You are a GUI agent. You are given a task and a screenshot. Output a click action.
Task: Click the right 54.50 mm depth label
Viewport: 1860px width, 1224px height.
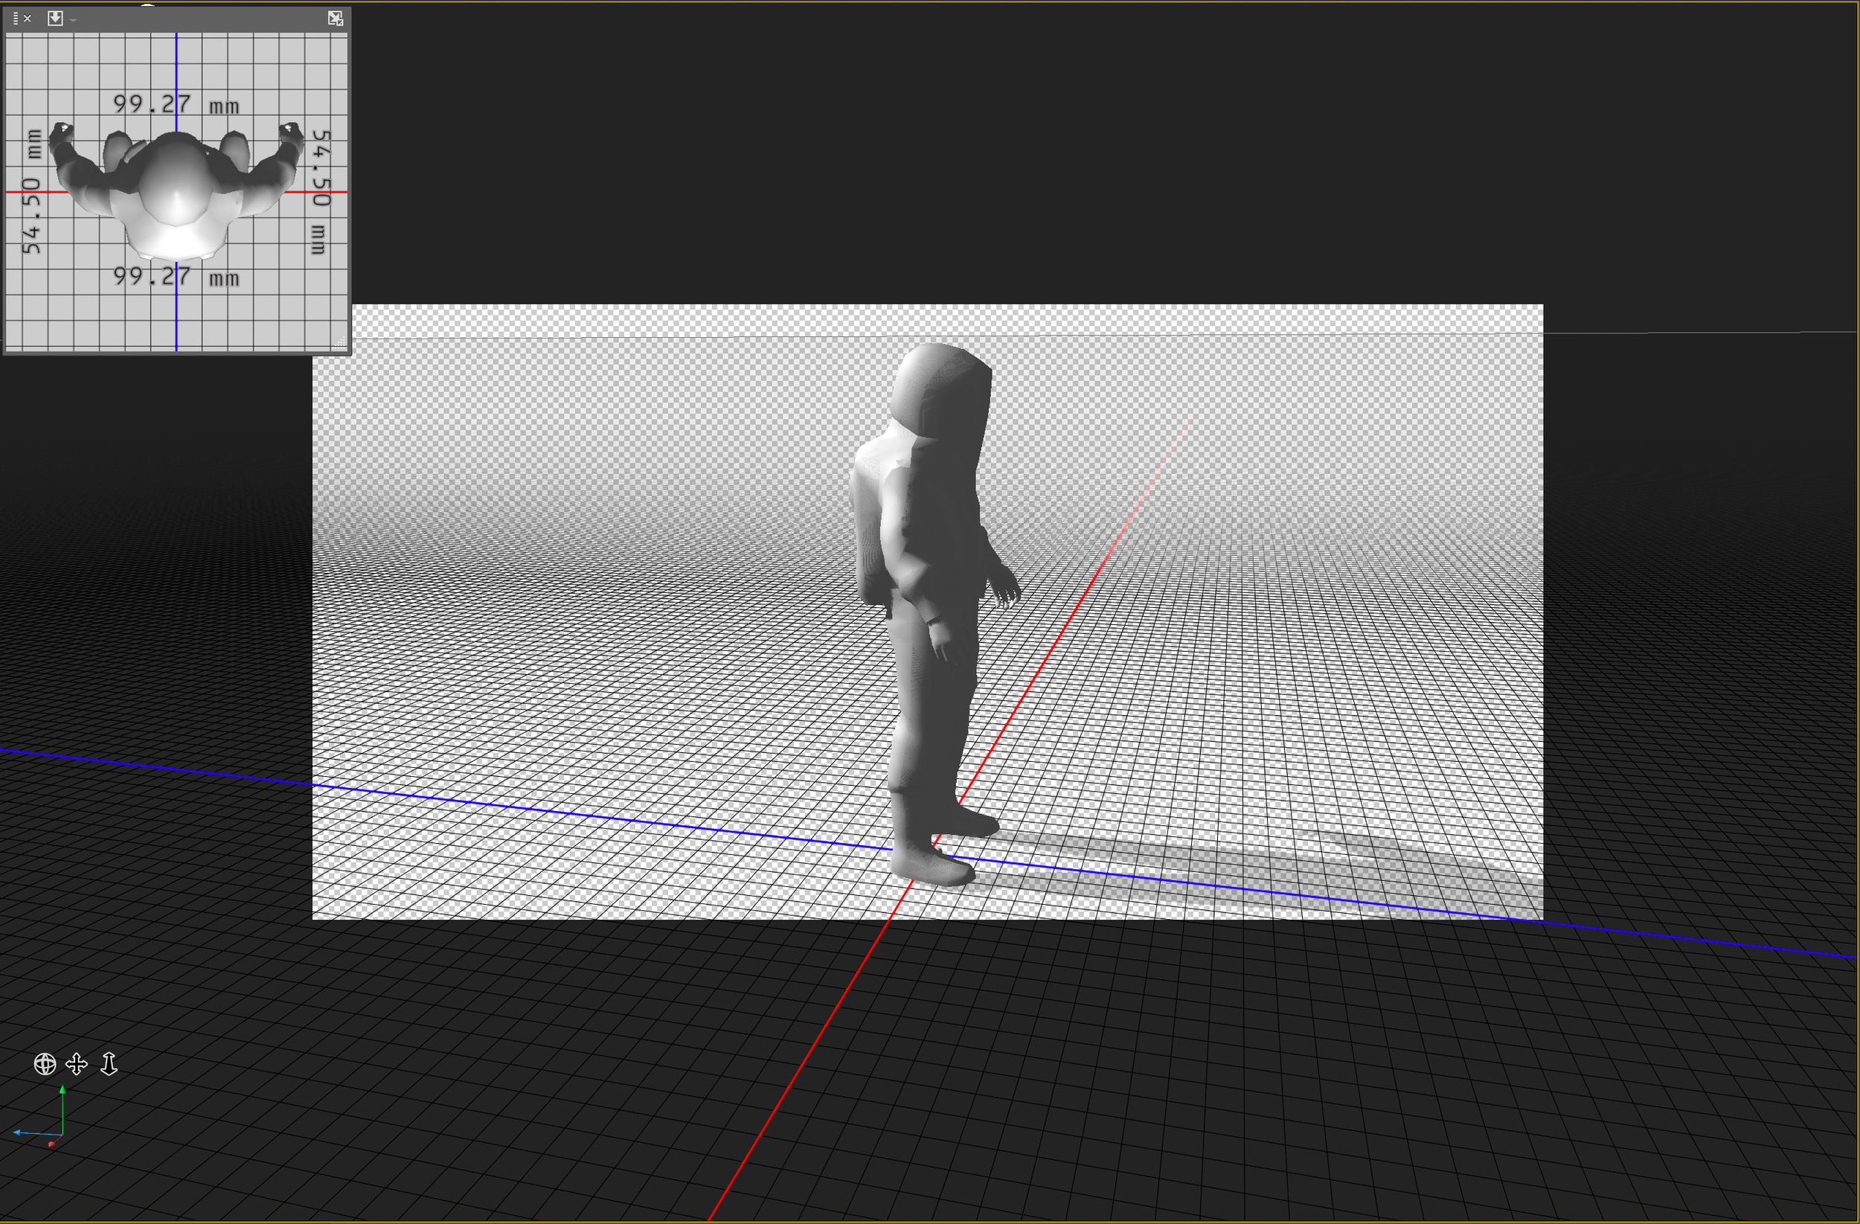[321, 191]
